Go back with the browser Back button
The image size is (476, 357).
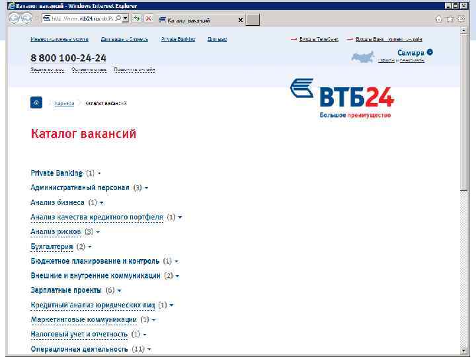tap(15, 19)
